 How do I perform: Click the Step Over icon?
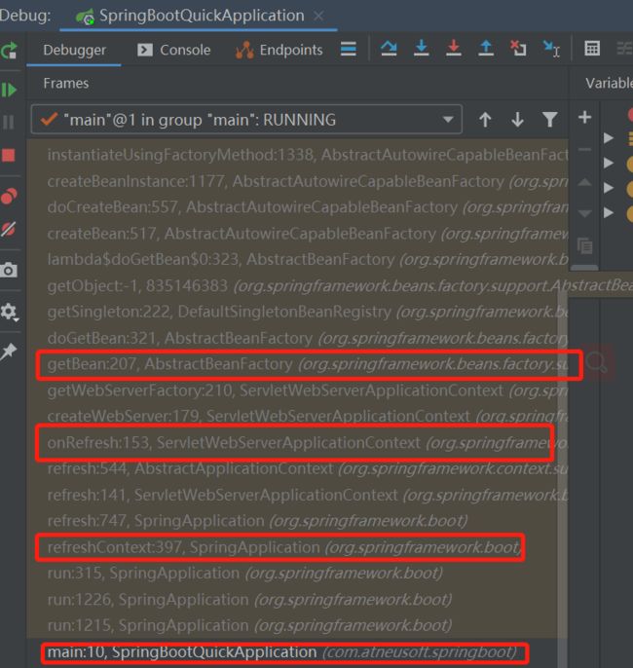pyautogui.click(x=389, y=49)
